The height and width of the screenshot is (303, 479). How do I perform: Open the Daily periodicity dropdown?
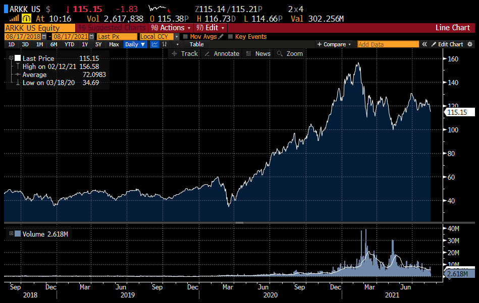click(x=135, y=44)
